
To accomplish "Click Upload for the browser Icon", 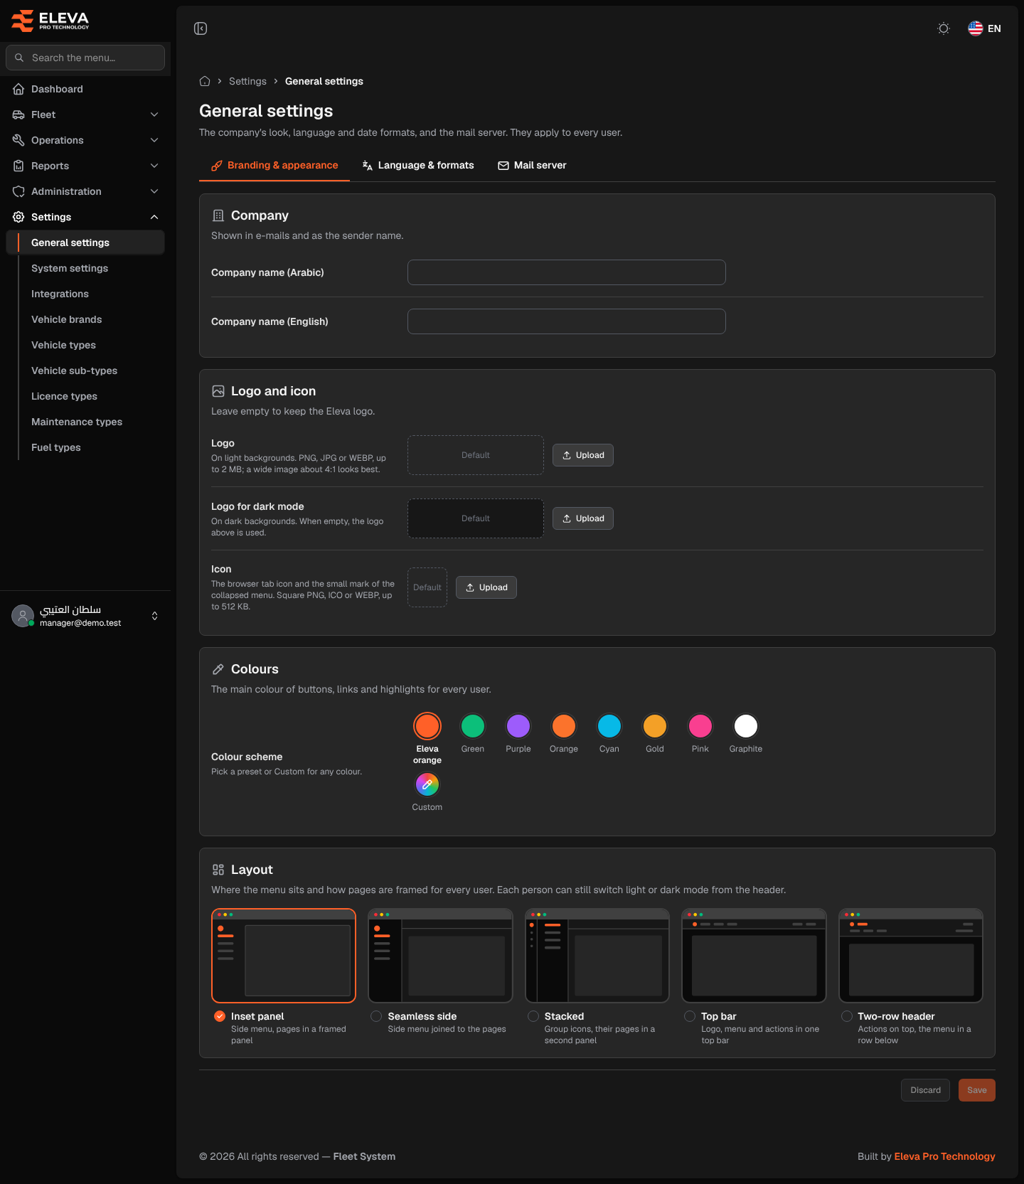I will point(486,587).
